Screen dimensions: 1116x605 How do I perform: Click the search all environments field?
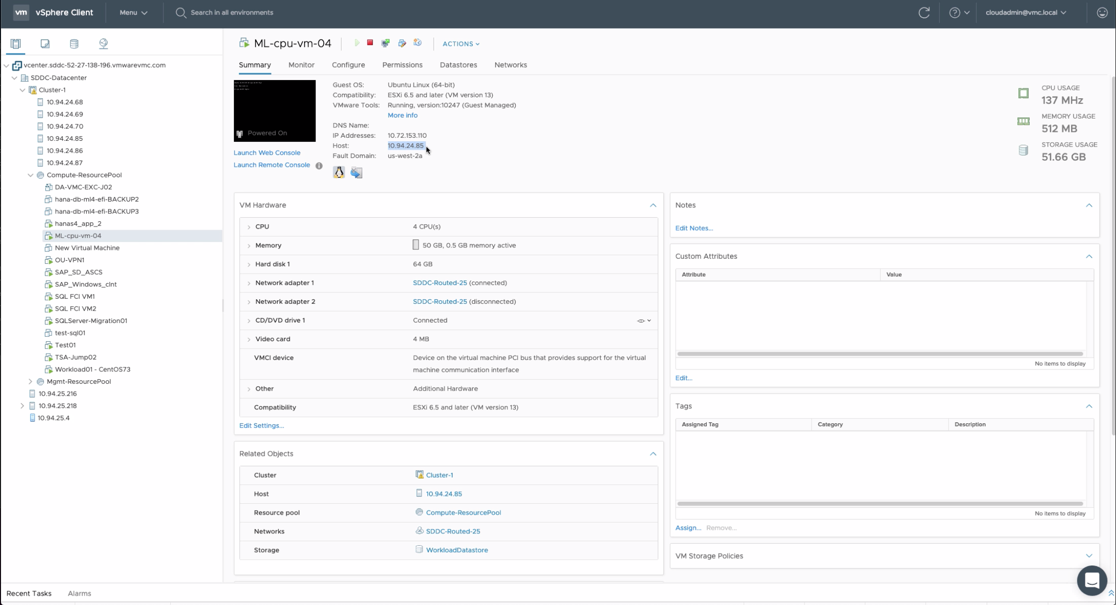pos(231,13)
